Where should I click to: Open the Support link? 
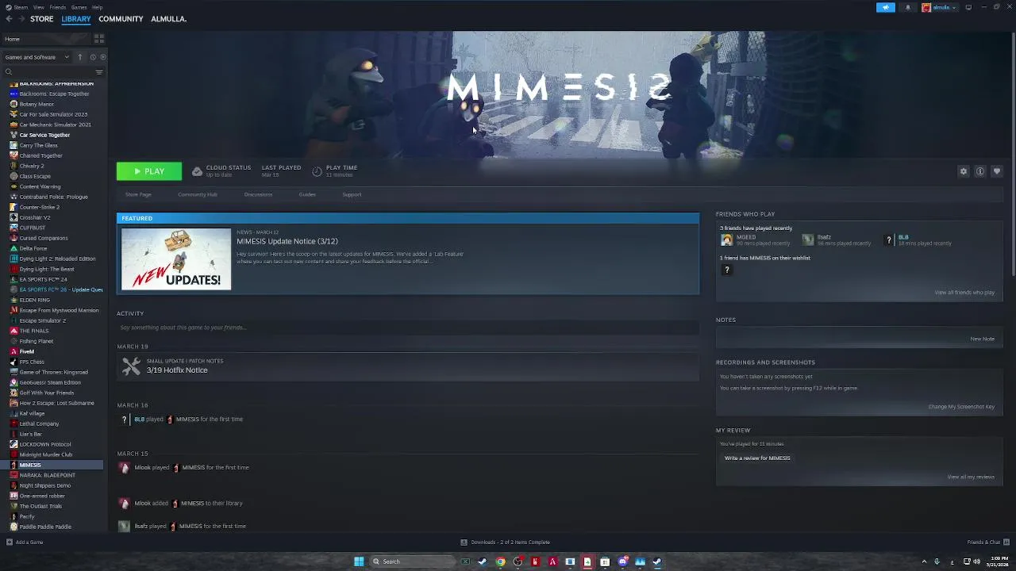[x=352, y=194]
